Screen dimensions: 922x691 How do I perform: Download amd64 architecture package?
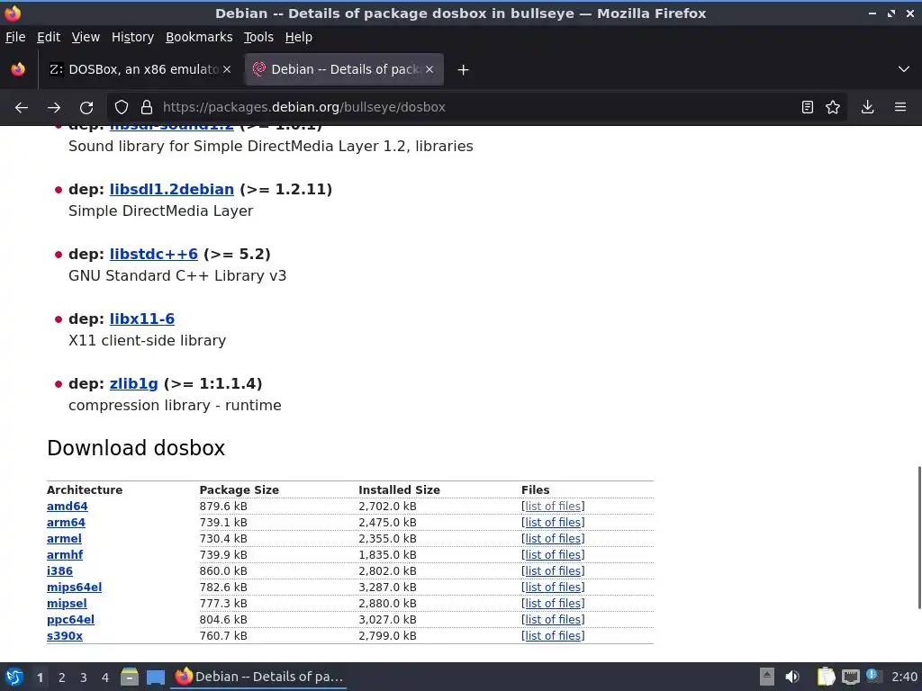pos(67,506)
